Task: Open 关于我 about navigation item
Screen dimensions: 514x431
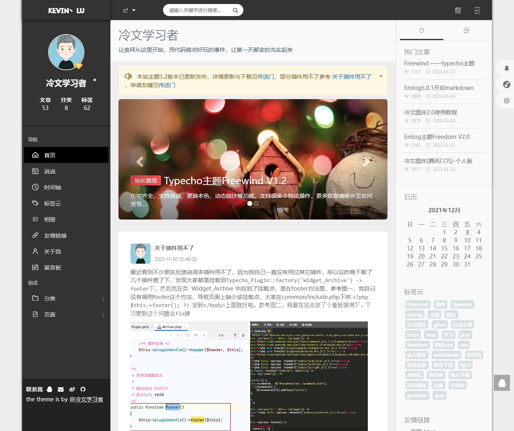Action: [x=66, y=252]
